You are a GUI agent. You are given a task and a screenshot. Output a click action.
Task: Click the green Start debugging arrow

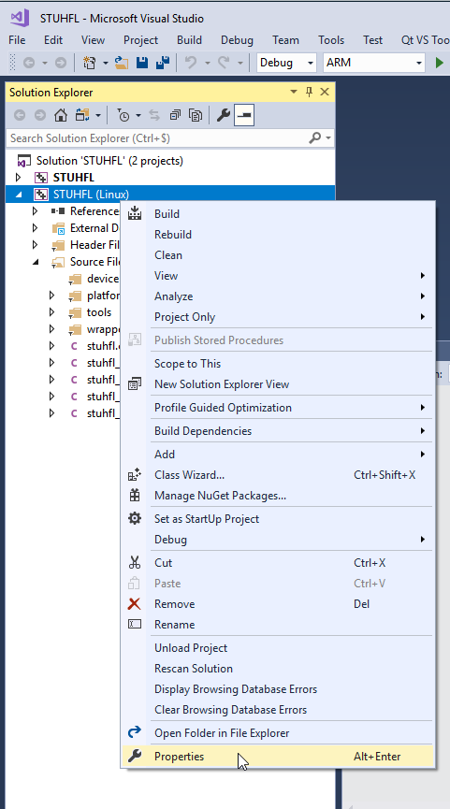[x=439, y=63]
